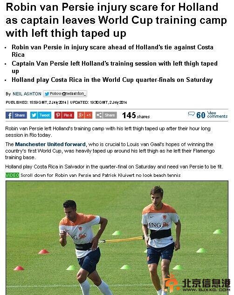Open the van Persie training photo
This screenshot has width=234, height=295.
(x=117, y=238)
